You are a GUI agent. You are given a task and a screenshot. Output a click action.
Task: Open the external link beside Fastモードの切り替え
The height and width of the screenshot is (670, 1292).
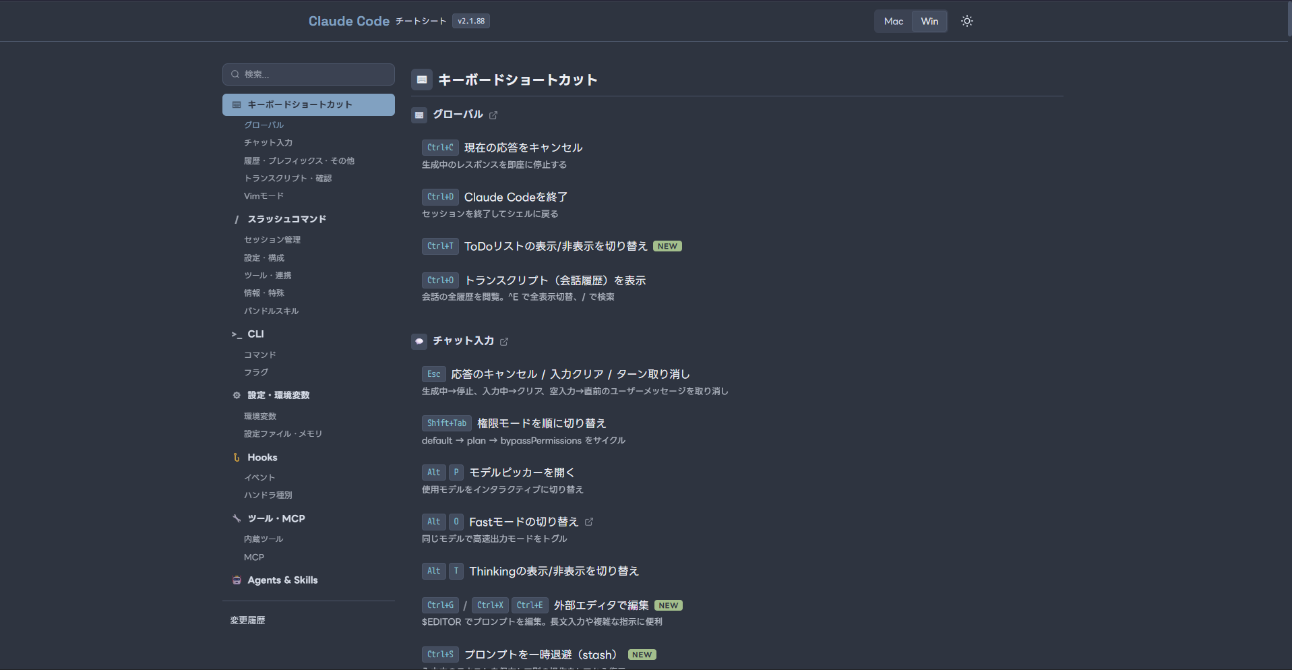590,521
